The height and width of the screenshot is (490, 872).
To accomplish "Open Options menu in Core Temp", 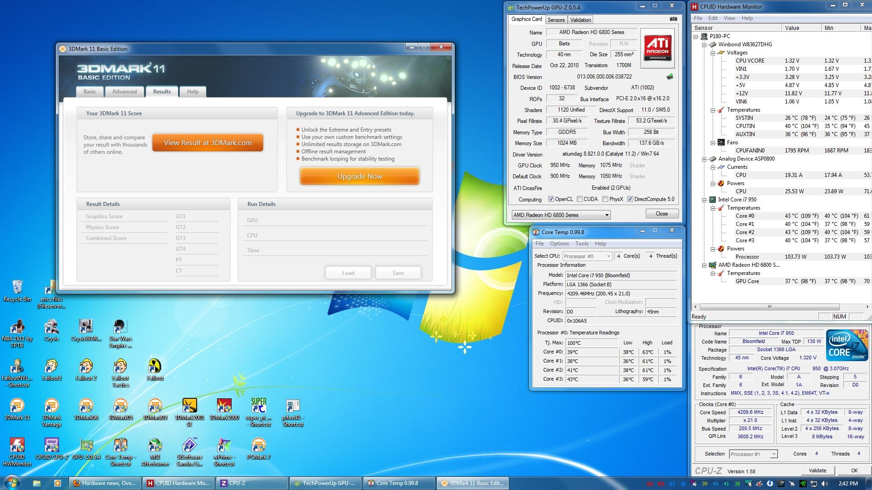I will click(x=560, y=244).
